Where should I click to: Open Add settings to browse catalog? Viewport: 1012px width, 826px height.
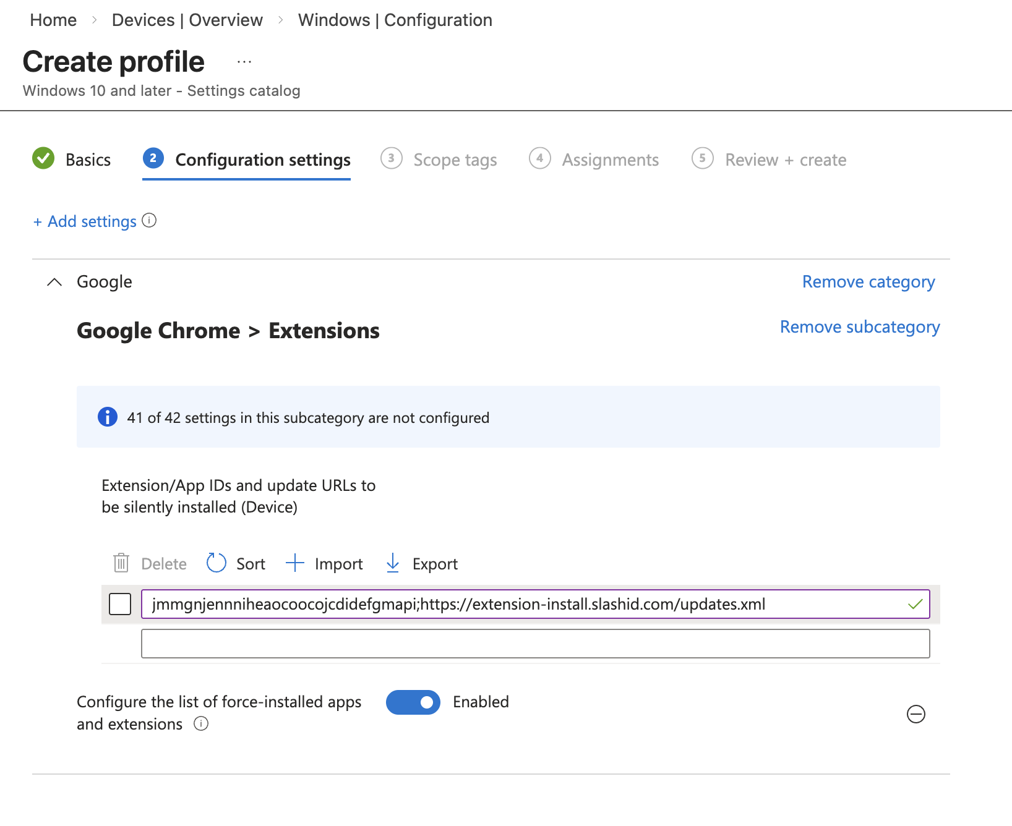85,221
